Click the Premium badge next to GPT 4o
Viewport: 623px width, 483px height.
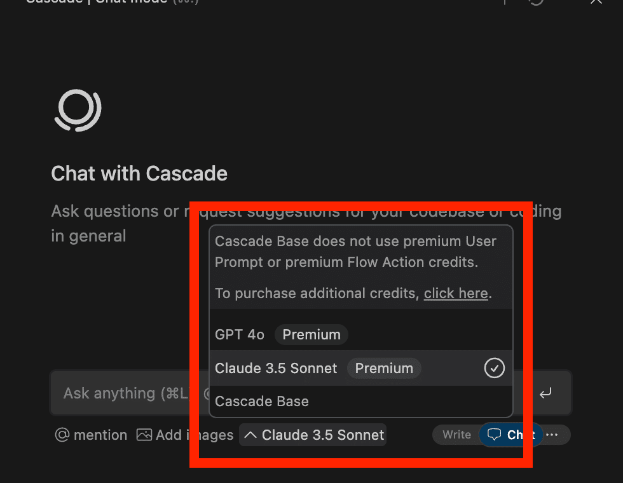tap(311, 334)
